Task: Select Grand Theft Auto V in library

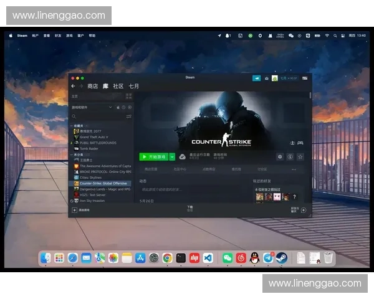Action: 93,137
